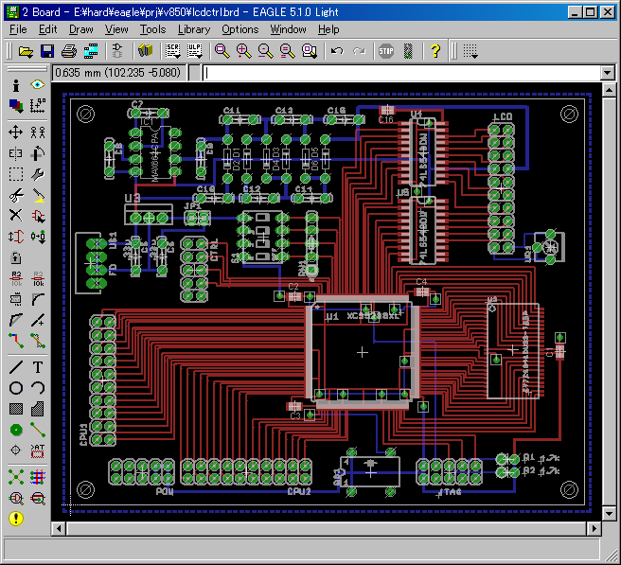Screen dimensions: 621x565
Task: Select the Arc tool
Action: click(38, 388)
